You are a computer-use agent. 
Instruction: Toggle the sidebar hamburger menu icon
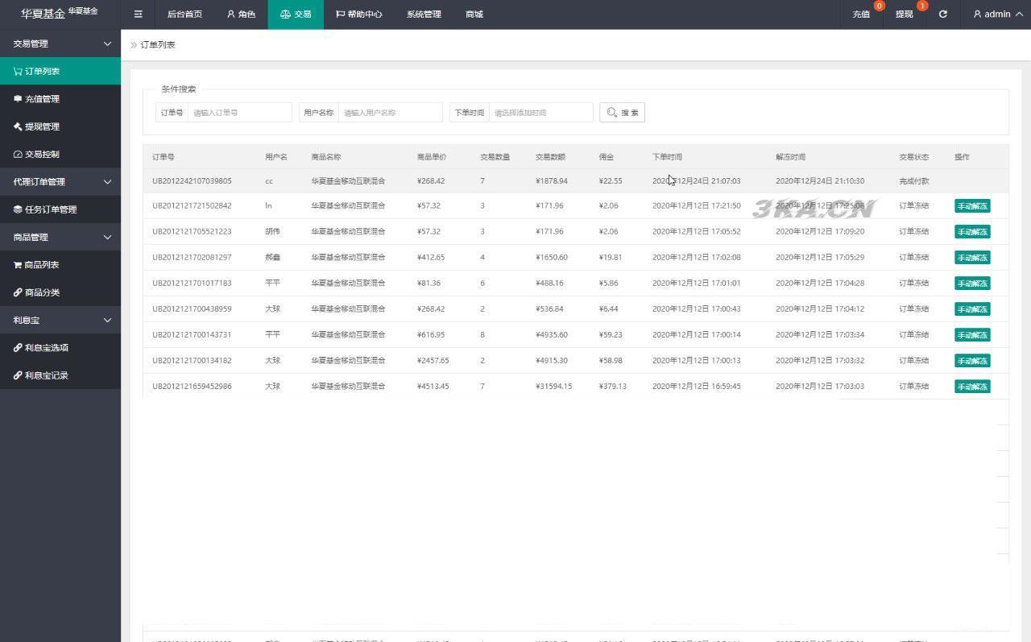[x=139, y=14]
